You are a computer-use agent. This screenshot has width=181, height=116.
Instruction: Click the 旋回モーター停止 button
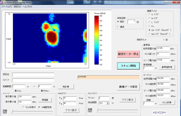tap(128, 54)
